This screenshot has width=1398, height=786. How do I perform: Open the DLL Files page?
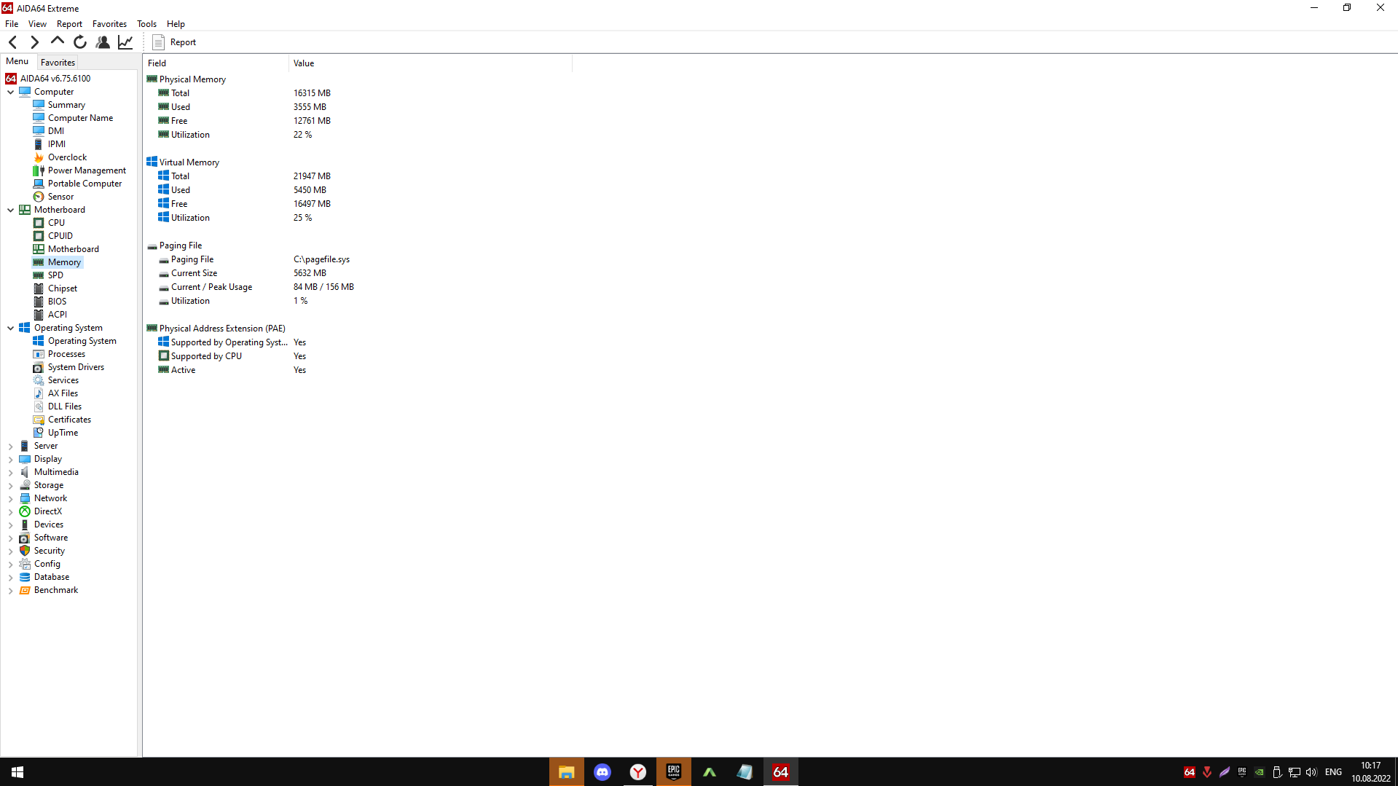65,406
